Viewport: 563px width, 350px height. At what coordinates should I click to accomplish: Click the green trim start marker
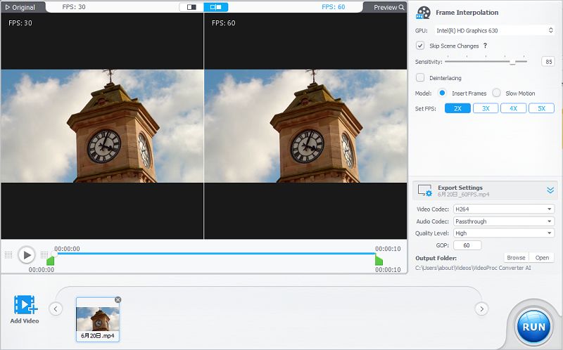pyautogui.click(x=50, y=260)
